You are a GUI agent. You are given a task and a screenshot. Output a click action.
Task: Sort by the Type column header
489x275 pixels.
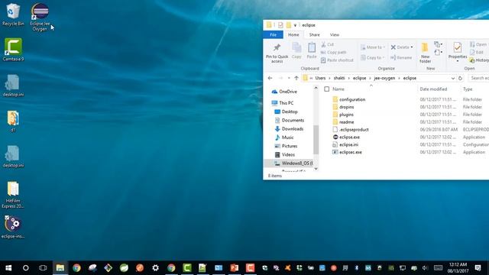tap(468, 89)
